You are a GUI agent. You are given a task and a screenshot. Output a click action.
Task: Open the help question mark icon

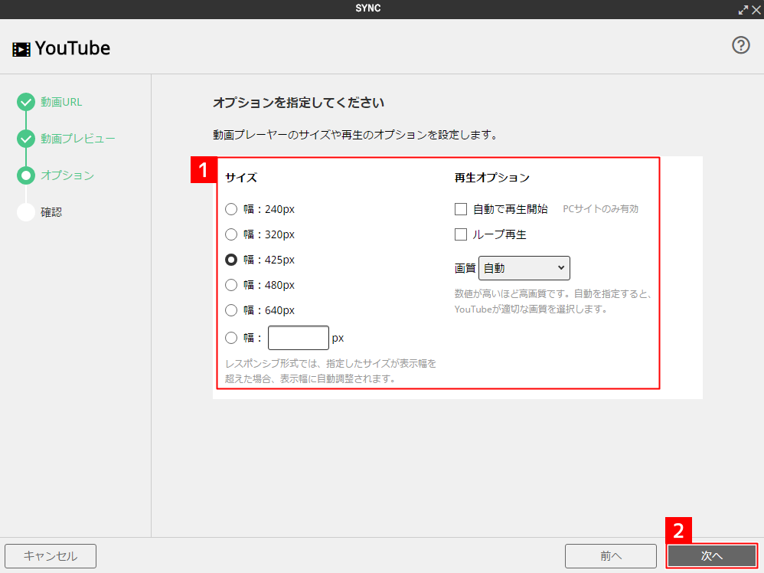coord(740,45)
